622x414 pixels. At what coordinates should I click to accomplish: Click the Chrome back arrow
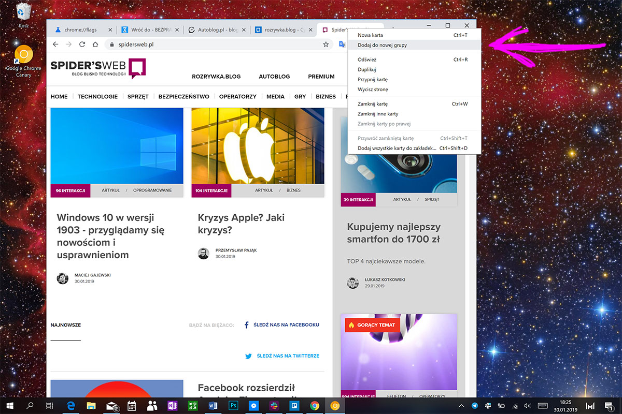point(55,45)
